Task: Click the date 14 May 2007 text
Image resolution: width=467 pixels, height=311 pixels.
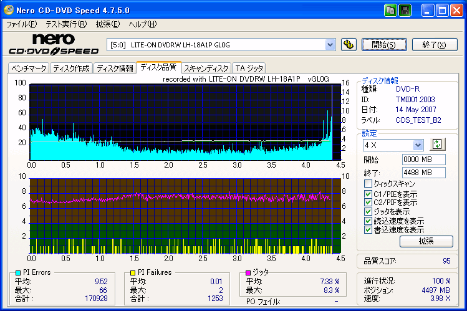Action: click(x=416, y=110)
